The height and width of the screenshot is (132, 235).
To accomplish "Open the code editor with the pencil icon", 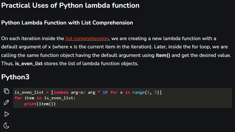I will pyautogui.click(x=7, y=103).
